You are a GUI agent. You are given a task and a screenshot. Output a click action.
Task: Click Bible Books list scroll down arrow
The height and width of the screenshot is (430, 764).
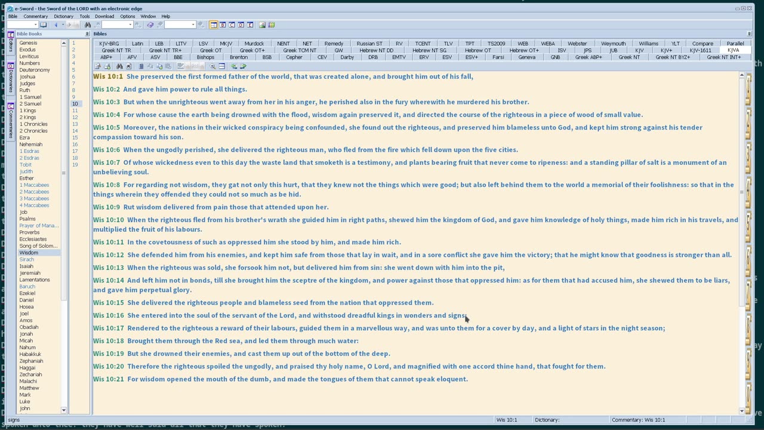pyautogui.click(x=64, y=410)
